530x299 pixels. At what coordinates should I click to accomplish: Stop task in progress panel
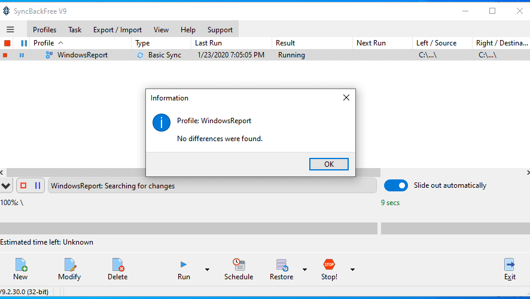[23, 185]
